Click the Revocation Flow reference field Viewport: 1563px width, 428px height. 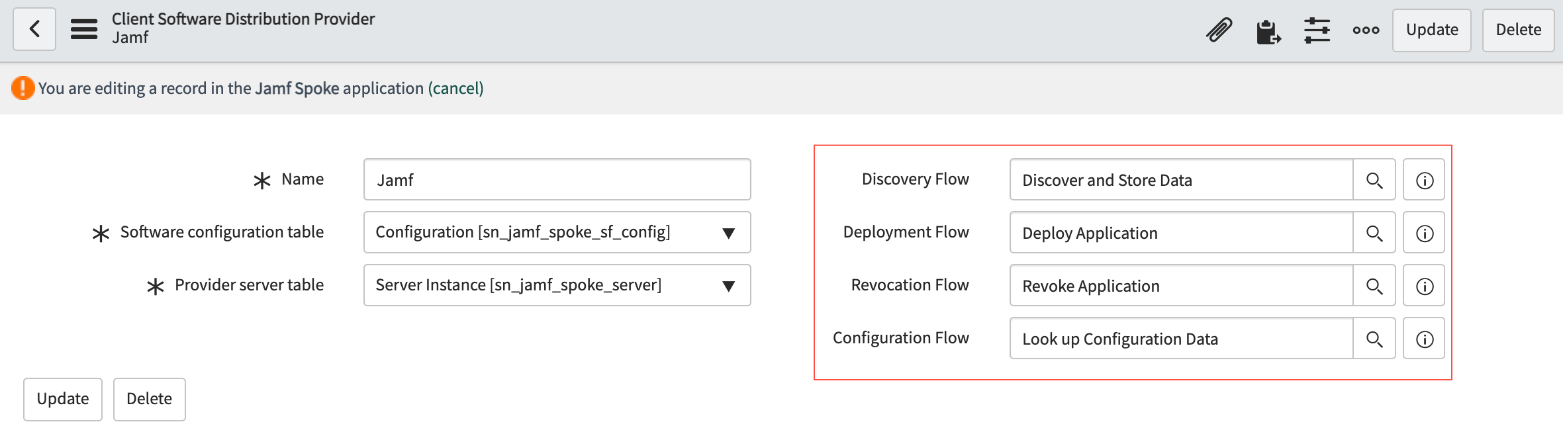[x=1181, y=286]
